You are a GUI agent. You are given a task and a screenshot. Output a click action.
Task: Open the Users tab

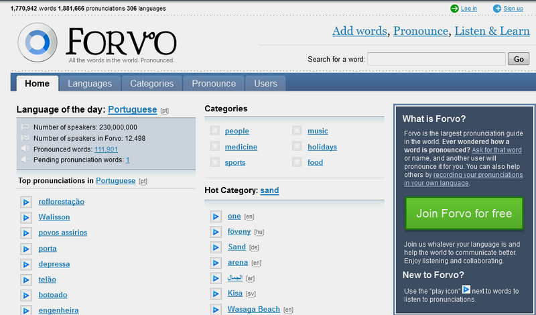[265, 84]
